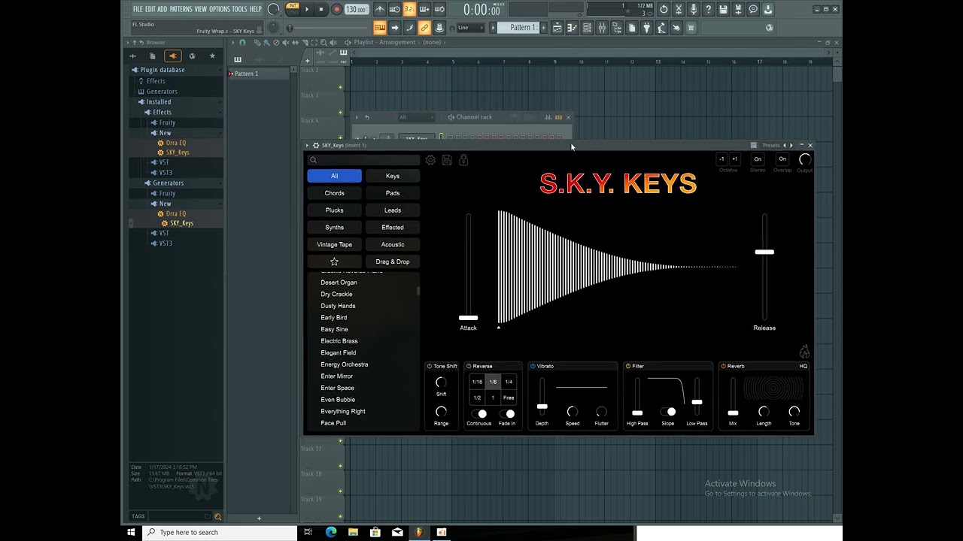
Task: Choose the Energy Orchestra preset
Action: pos(344,364)
